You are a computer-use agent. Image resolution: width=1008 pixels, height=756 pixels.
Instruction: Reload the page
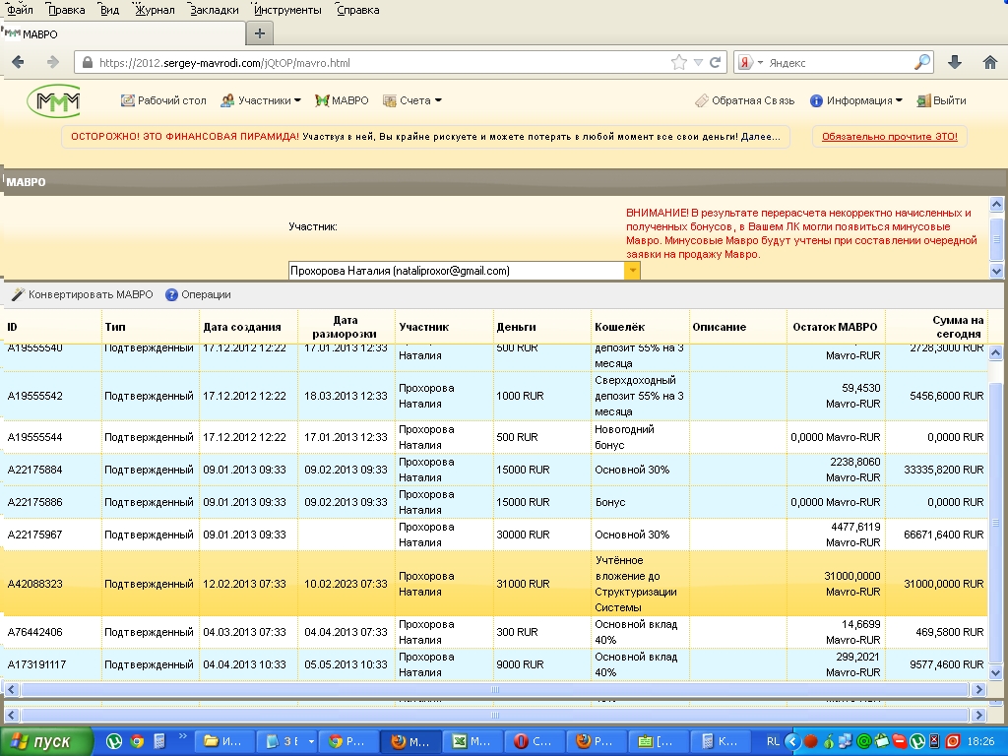coord(715,62)
